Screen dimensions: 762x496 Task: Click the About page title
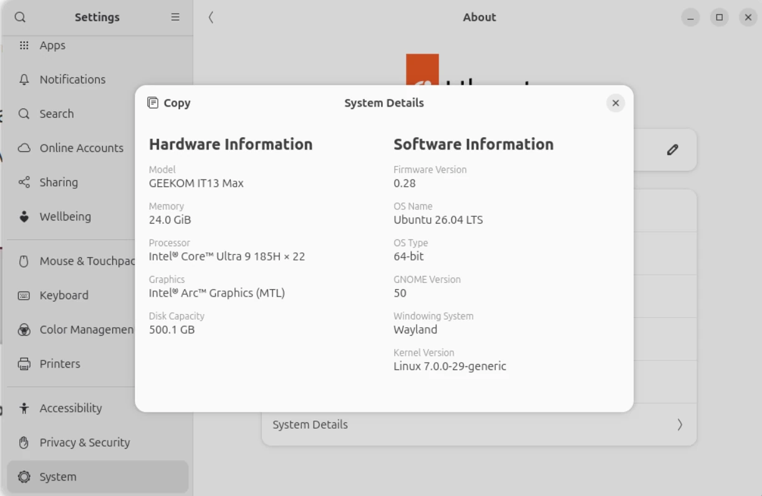click(480, 17)
